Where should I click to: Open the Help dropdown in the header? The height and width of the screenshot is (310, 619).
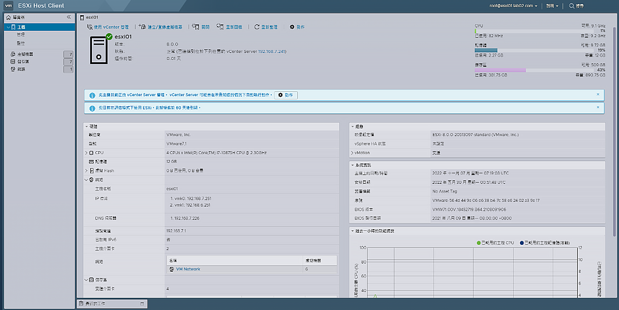click(x=552, y=6)
